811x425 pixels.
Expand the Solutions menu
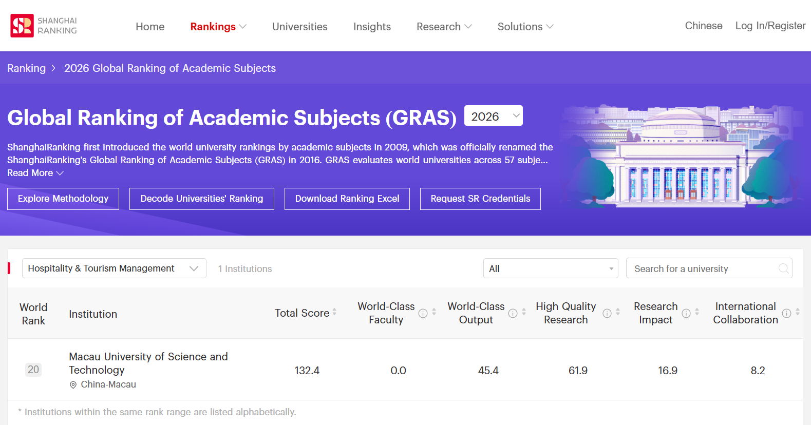[x=525, y=27]
